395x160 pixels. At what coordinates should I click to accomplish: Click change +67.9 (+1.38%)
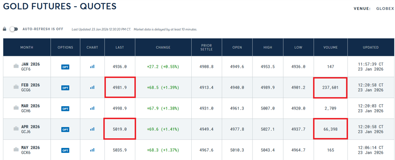[163, 109]
